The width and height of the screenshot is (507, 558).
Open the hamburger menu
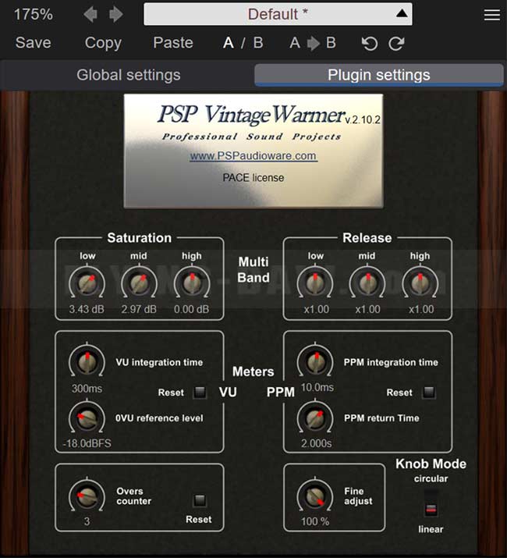coord(492,15)
